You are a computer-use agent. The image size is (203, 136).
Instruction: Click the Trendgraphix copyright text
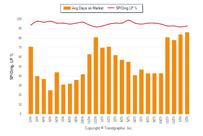(x=108, y=128)
